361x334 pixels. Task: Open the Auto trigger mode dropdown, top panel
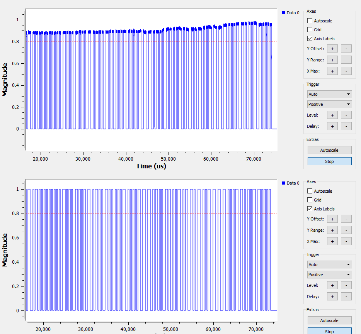(x=329, y=94)
